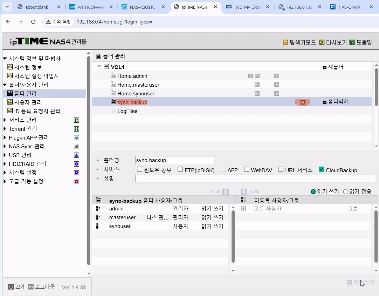Click the 설명 description input field
Viewport: 379px width, 296px height.
pyautogui.click(x=255, y=179)
